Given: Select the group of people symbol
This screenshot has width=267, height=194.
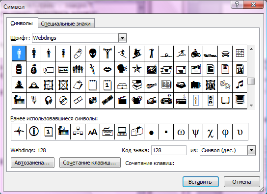Looking at the screenshot, I should [x=78, y=69].
